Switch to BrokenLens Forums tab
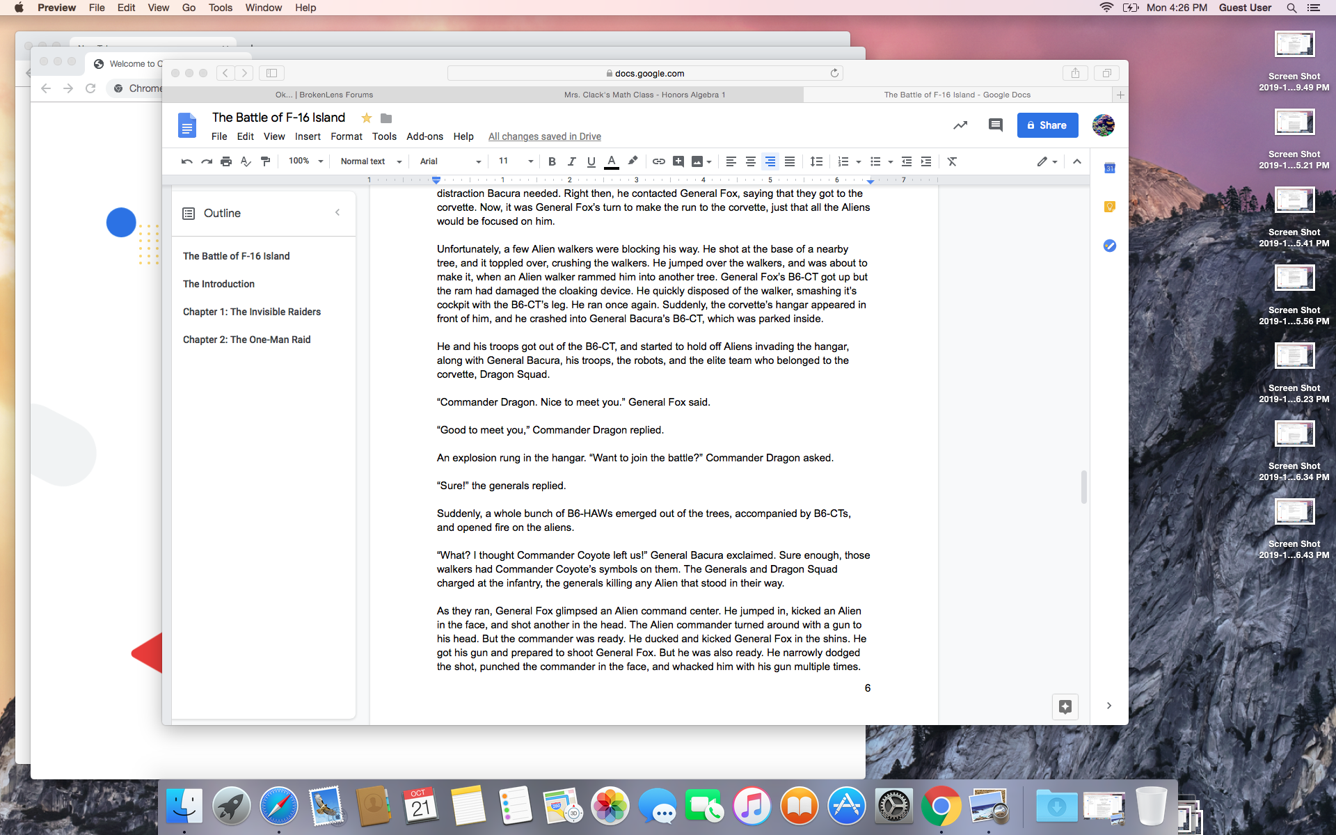 (x=324, y=95)
